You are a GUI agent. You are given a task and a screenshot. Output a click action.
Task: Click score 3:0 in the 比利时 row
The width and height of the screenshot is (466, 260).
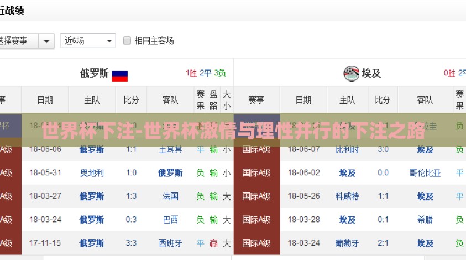click(x=383, y=149)
